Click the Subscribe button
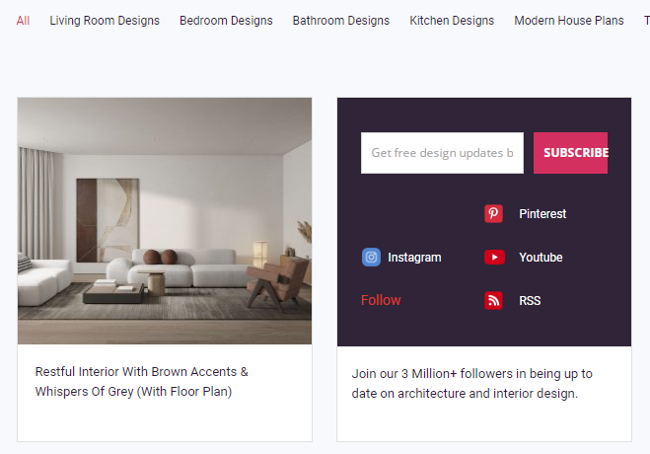650x454 pixels. click(570, 153)
